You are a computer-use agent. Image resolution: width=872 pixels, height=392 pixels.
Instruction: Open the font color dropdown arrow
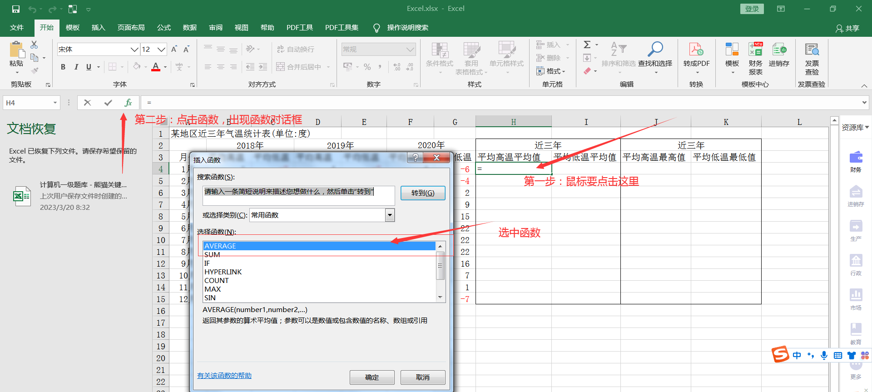click(165, 67)
